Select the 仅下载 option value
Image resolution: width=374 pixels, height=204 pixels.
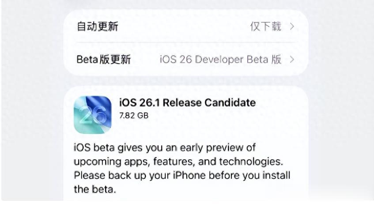pos(265,26)
